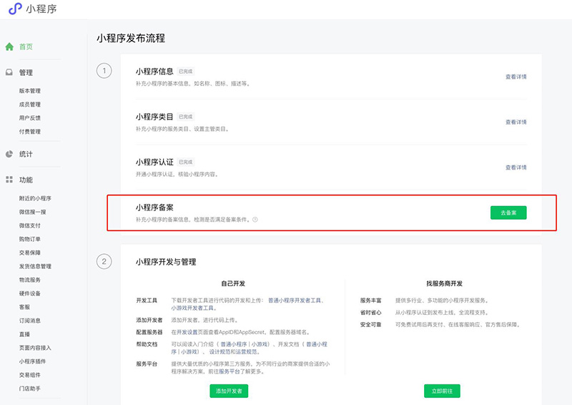Click the step 1 circle icon
The image size is (572, 405).
(104, 71)
